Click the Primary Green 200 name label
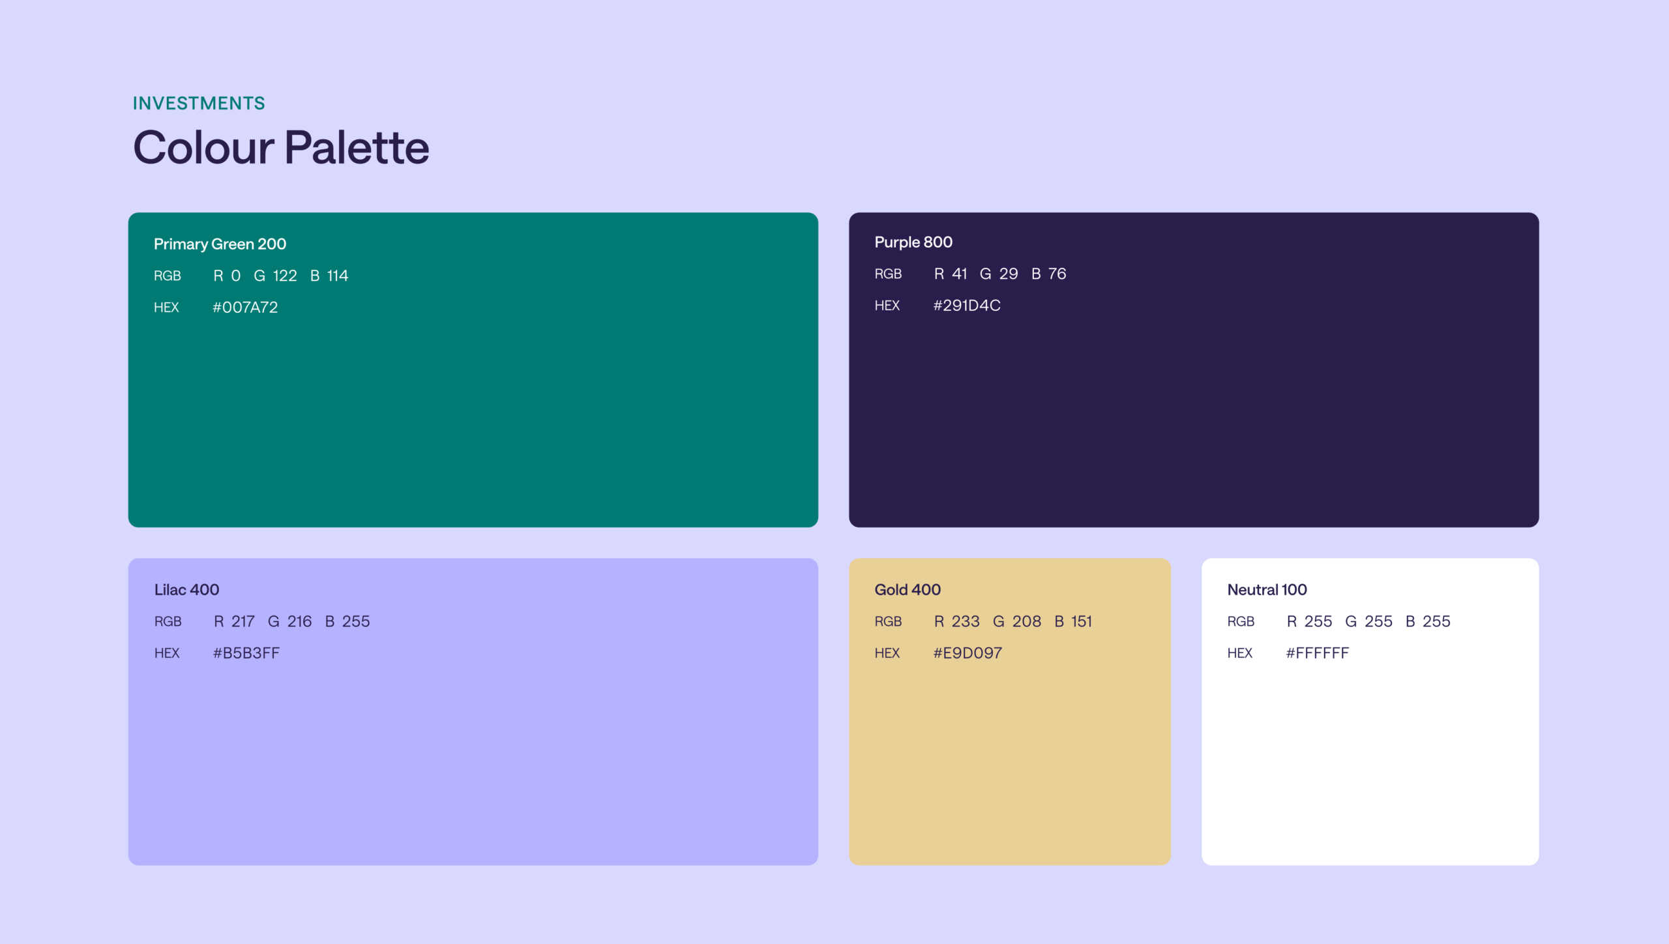1669x944 pixels. pos(220,244)
